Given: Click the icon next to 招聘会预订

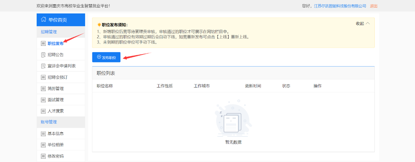Looking at the screenshot, I should pyautogui.click(x=43, y=77).
